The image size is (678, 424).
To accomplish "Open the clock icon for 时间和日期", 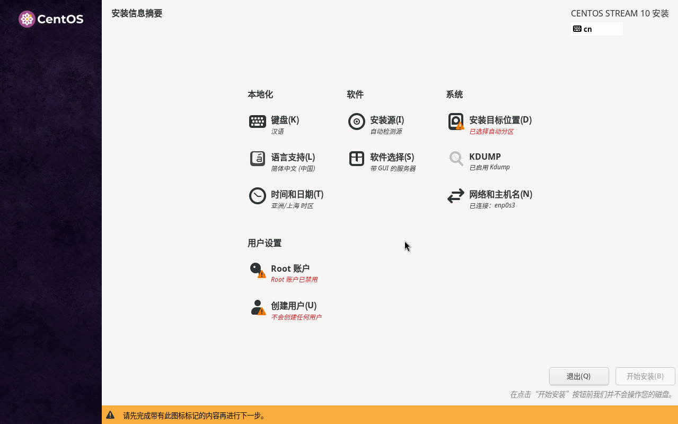I will 258,196.
